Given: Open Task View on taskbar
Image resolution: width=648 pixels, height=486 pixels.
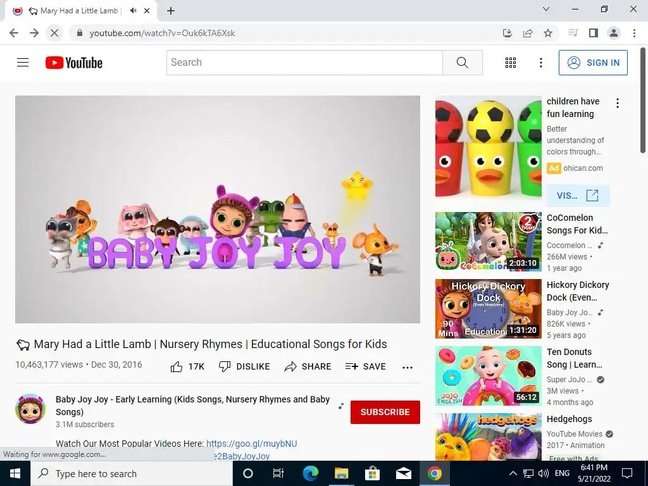Looking at the screenshot, I should click(278, 473).
